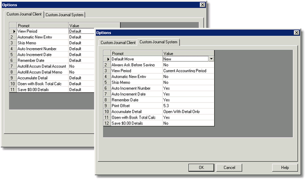
Task: Select Custom Journal Client tab in back window
Action: point(24,14)
